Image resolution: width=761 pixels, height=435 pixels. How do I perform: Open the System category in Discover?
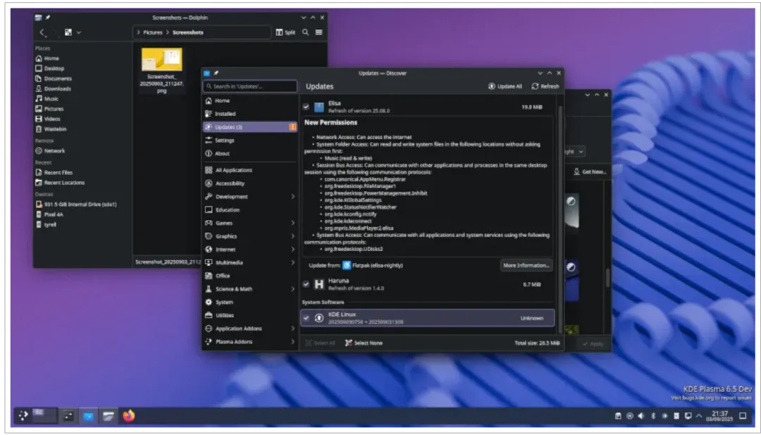tap(250, 302)
